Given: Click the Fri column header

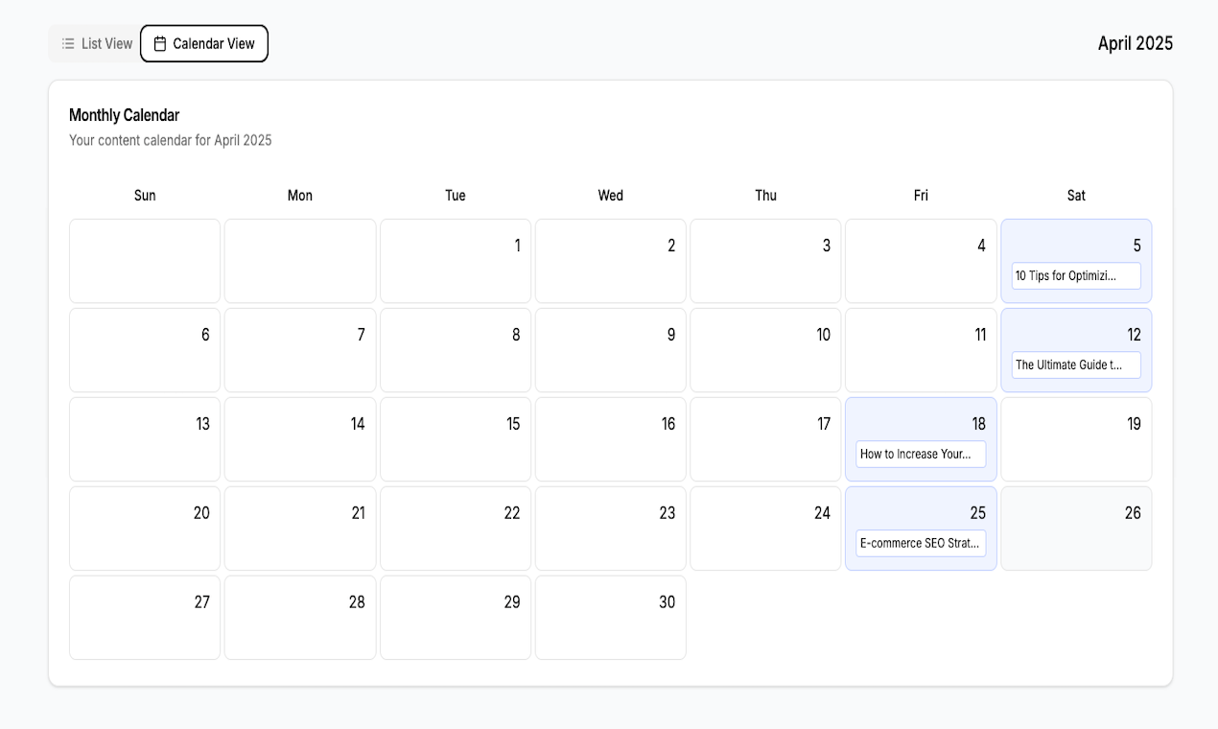Looking at the screenshot, I should [921, 196].
